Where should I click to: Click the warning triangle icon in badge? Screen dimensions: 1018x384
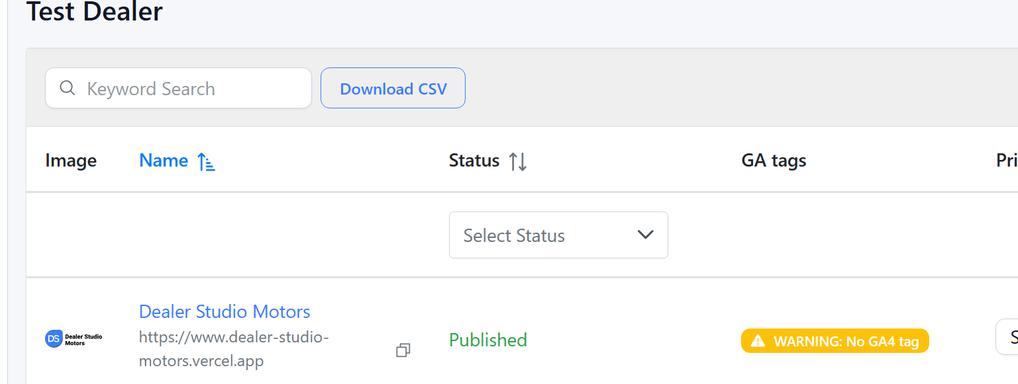(x=758, y=341)
